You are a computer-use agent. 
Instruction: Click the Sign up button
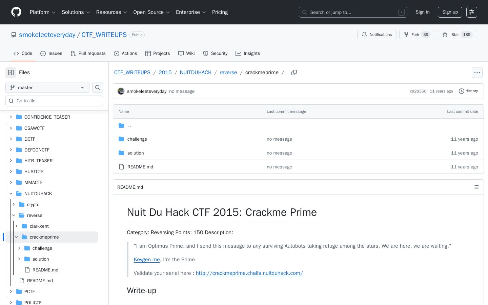point(450,12)
